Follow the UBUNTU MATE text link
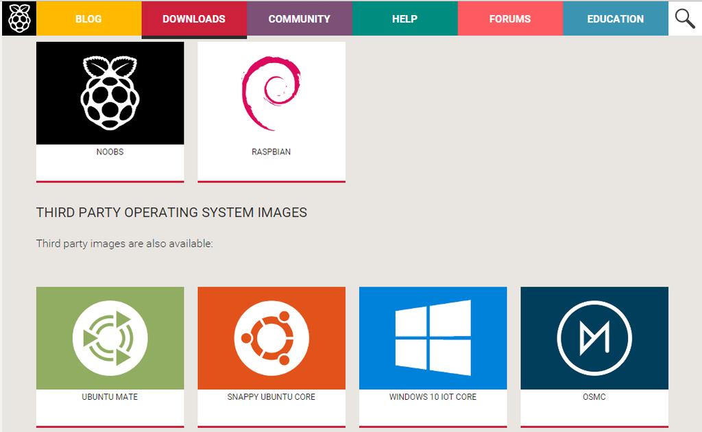The width and height of the screenshot is (702, 432). click(x=110, y=396)
